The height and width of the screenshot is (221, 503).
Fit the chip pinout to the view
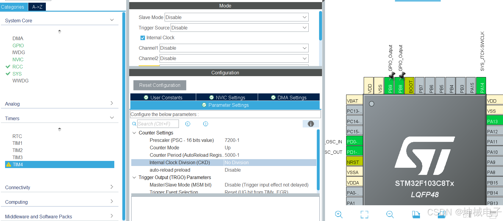coord(364,214)
